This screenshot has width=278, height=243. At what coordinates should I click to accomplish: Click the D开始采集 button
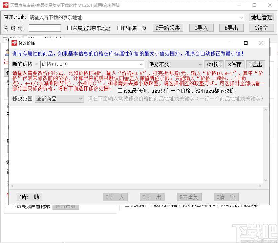coord(168,28)
